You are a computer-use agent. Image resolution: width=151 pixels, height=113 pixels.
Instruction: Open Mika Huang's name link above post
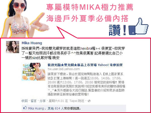point(32,43)
